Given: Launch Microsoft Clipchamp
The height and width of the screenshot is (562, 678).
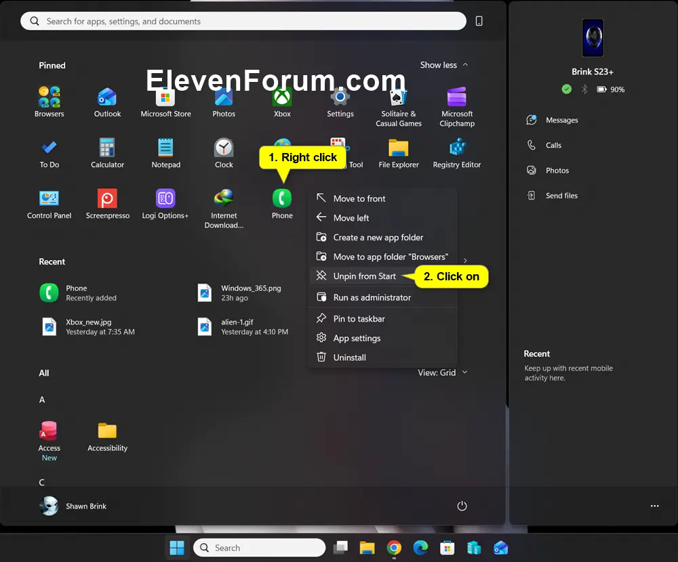Looking at the screenshot, I should tap(457, 107).
